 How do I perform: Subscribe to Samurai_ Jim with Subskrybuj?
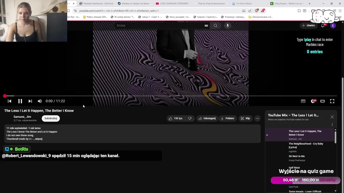pos(51,118)
